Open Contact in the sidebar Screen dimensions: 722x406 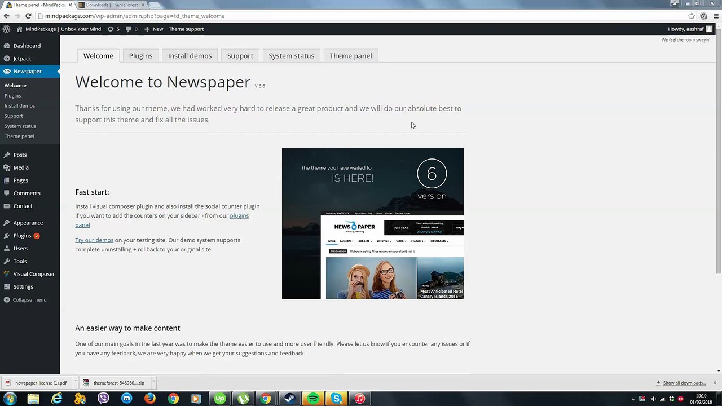(x=23, y=206)
